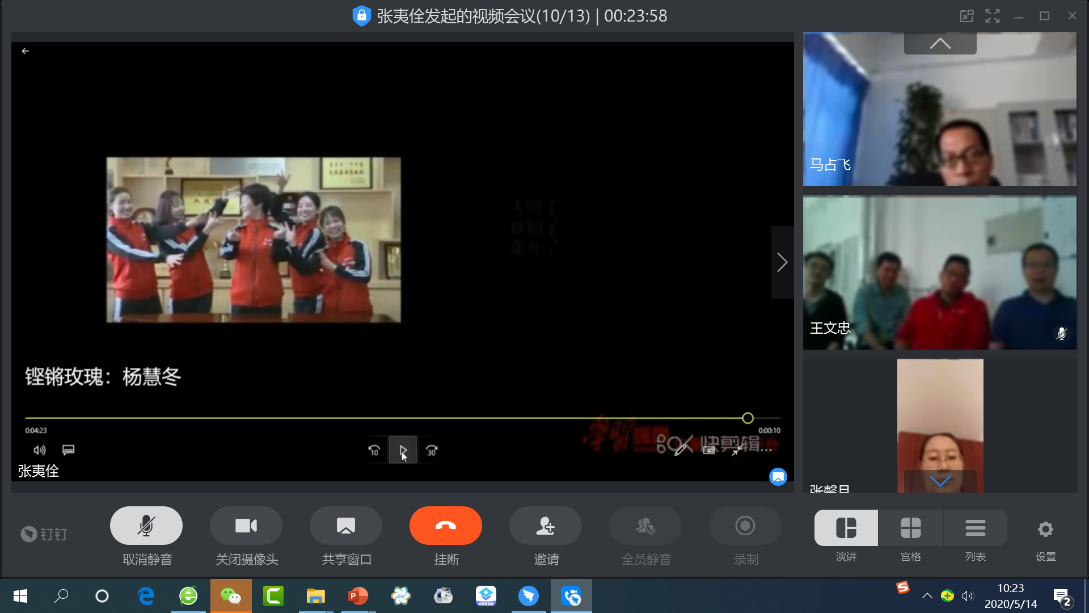The height and width of the screenshot is (613, 1089).
Task: Click video frame of women in red
Action: 254,240
